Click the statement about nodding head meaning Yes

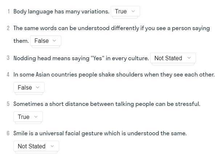click(x=81, y=58)
